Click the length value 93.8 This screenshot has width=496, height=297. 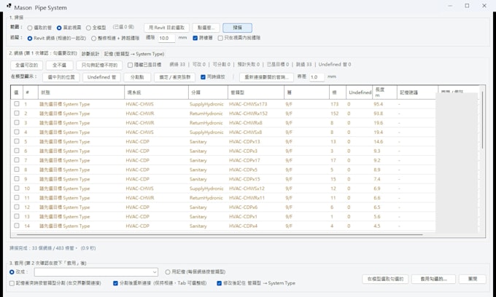(379, 114)
